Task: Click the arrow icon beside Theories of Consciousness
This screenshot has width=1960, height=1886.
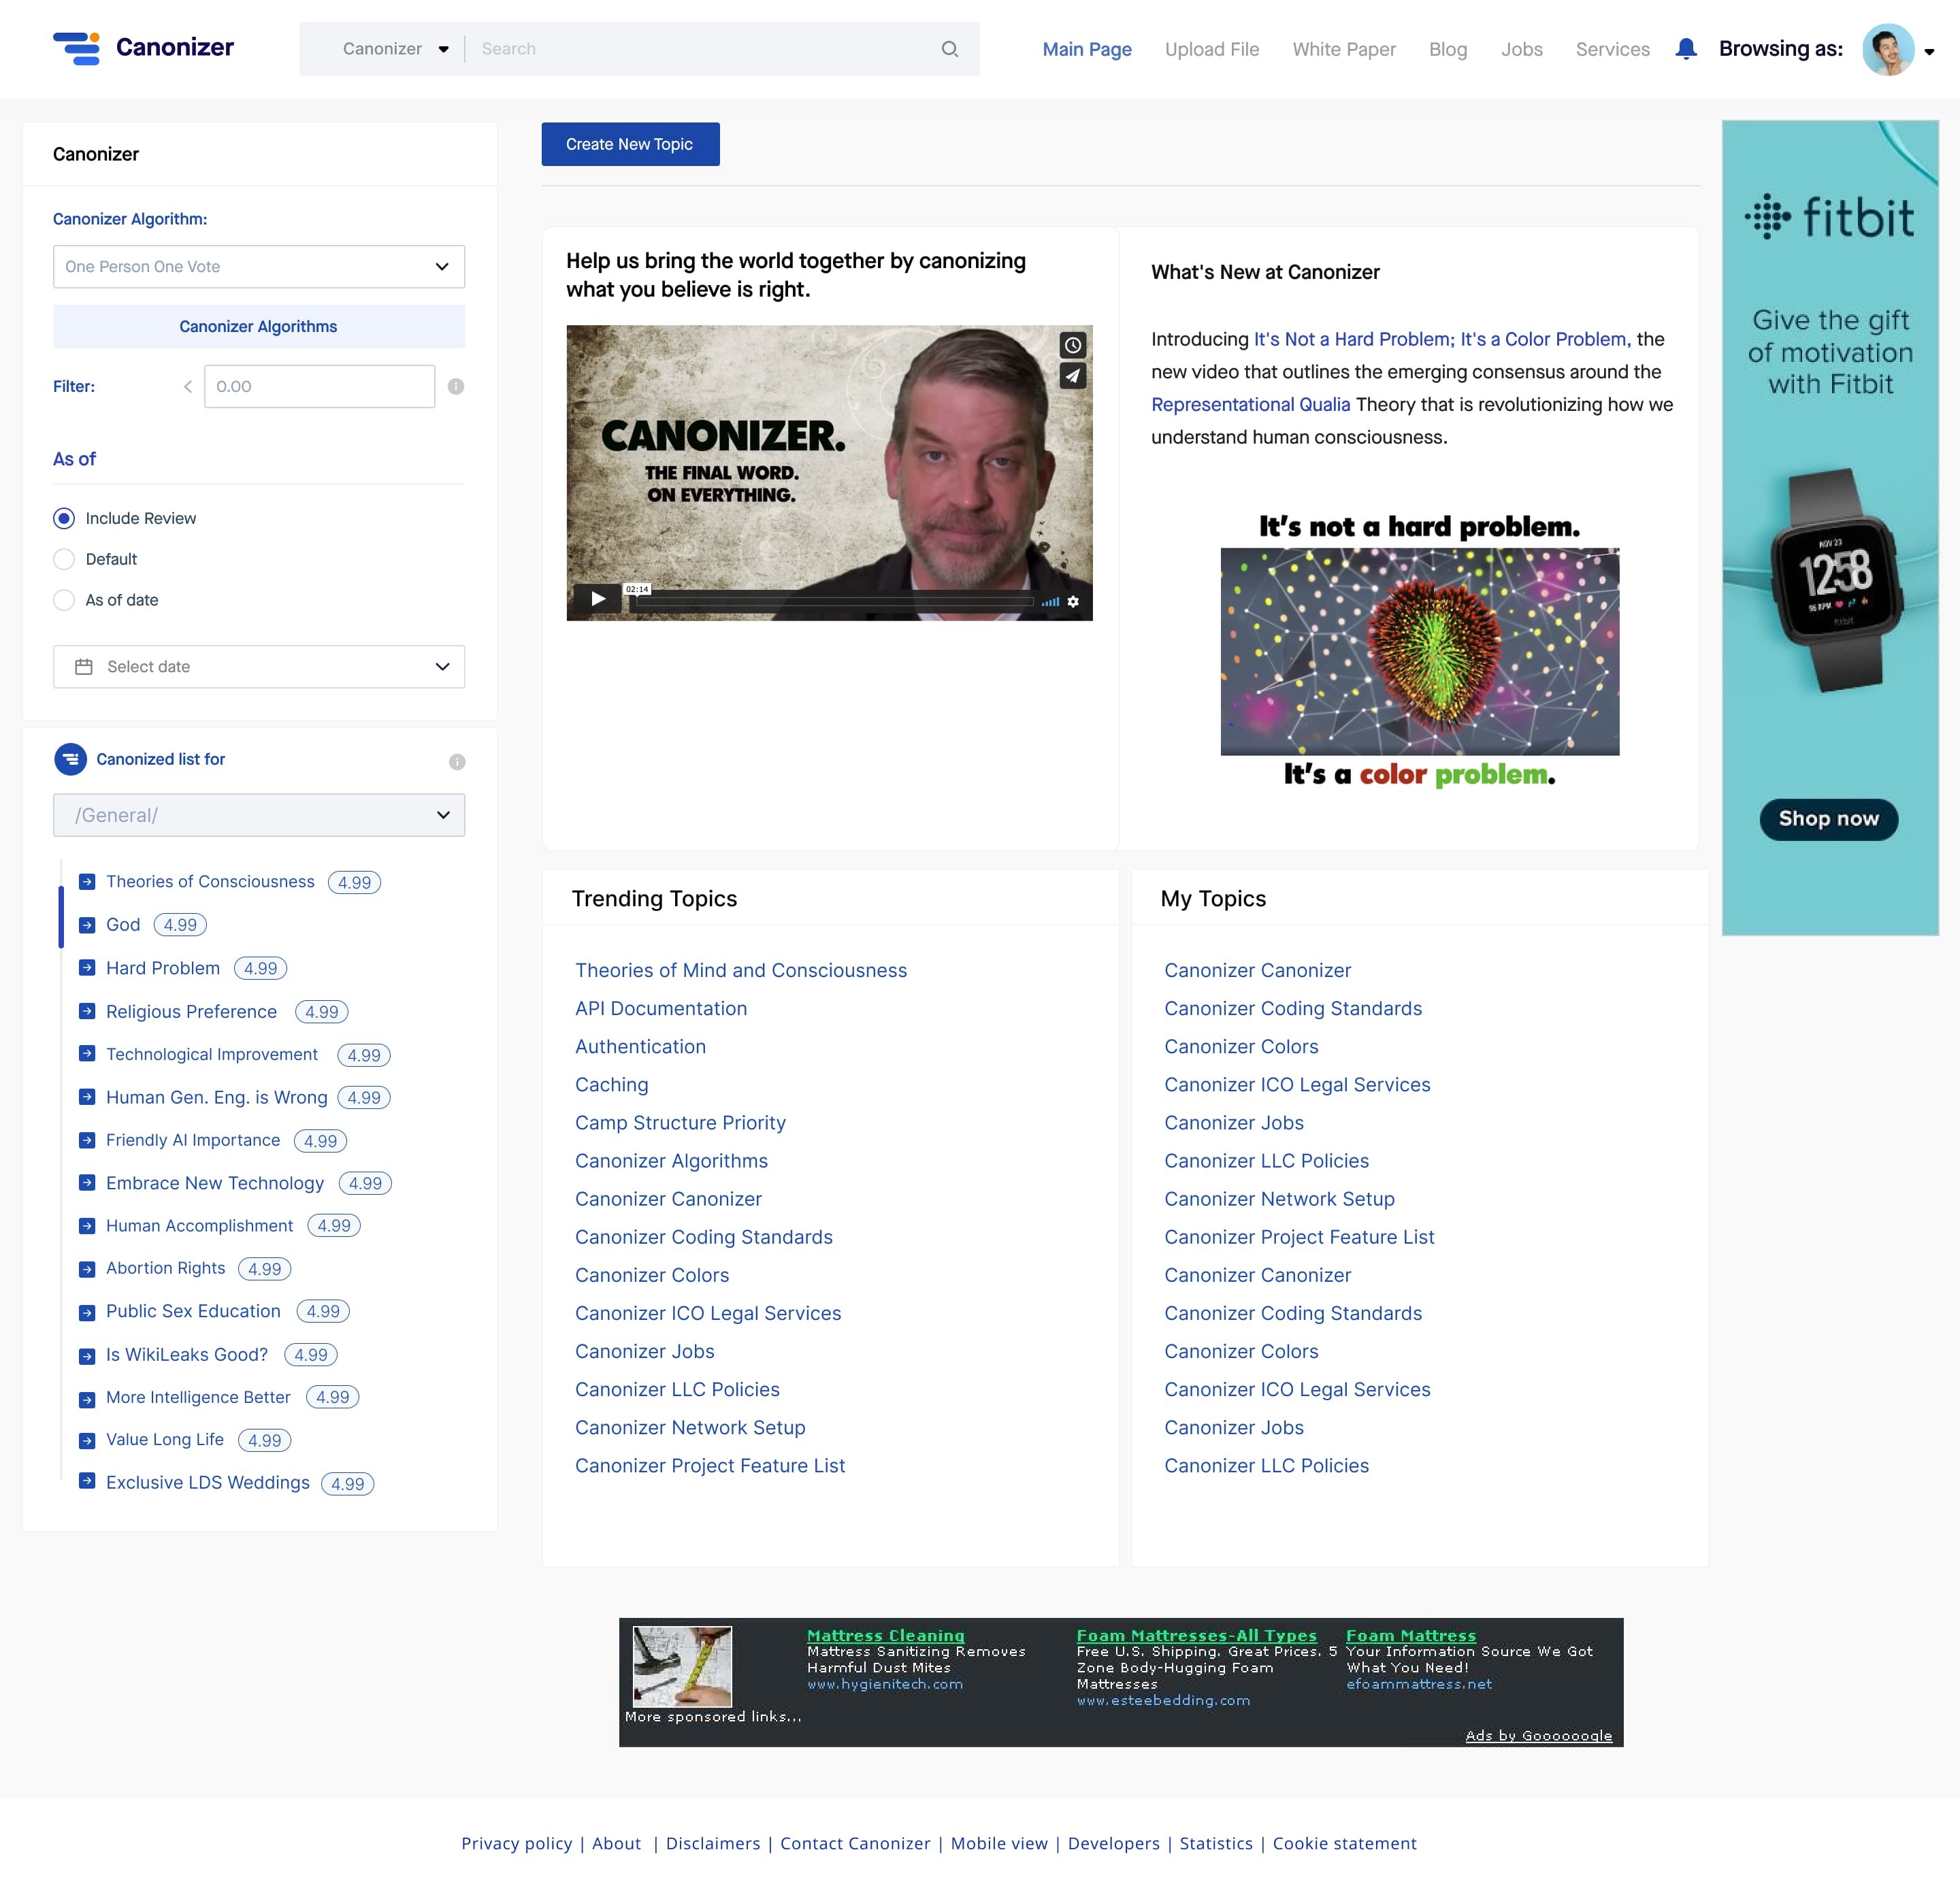Action: [87, 882]
